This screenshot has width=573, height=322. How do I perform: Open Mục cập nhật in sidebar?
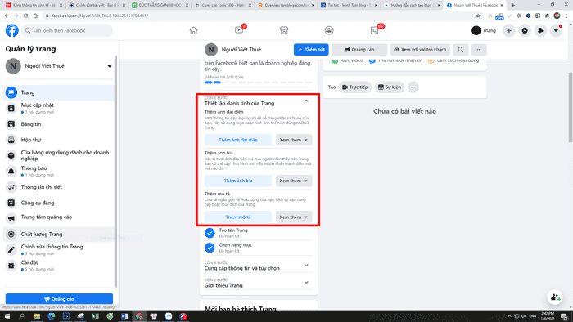coord(58,109)
